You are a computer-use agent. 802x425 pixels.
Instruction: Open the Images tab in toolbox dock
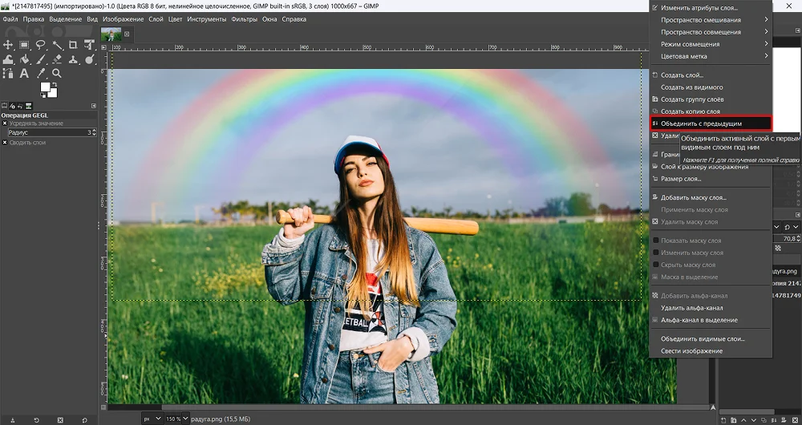click(x=29, y=106)
